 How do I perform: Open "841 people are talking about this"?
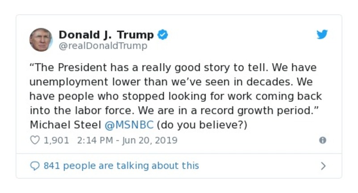point(121,166)
